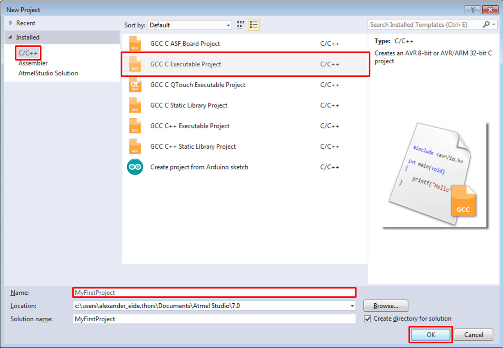The height and width of the screenshot is (348, 503).
Task: Click the Arduino sketch project icon
Action: (x=135, y=167)
